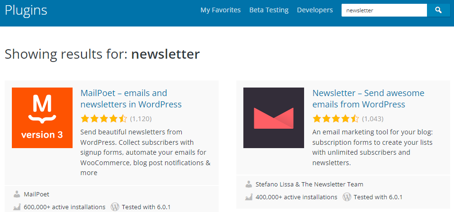The width and height of the screenshot is (454, 212).
Task: Click the MailPoet version 3 logo
Action: point(42,118)
